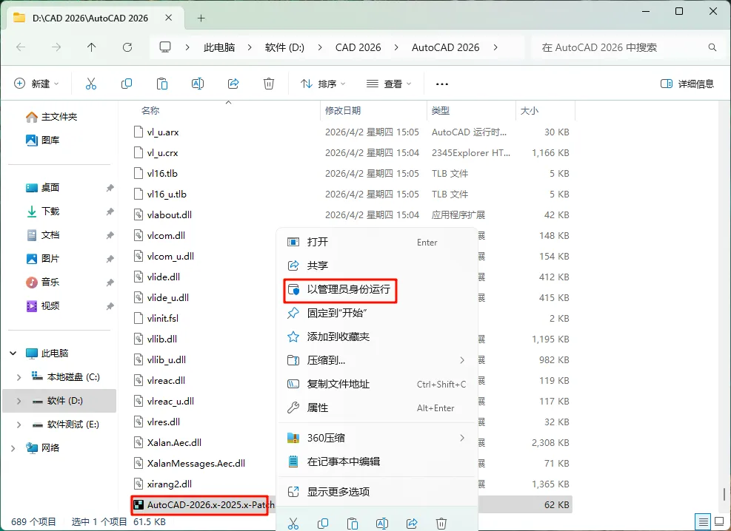The width and height of the screenshot is (731, 531).
Task: Expand the 360压缩 submenu arrow
Action: tap(462, 438)
